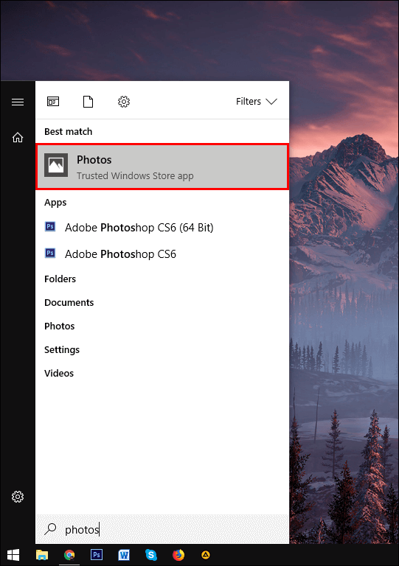
Task: Select the Videos category
Action: tap(59, 373)
